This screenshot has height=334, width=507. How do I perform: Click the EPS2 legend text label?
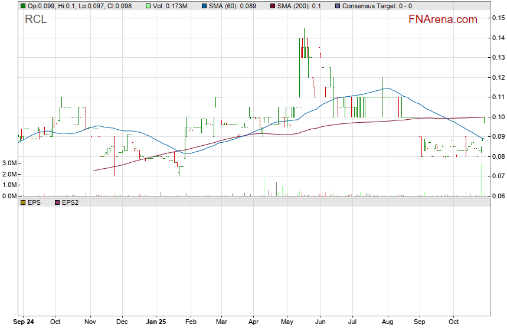click(70, 202)
